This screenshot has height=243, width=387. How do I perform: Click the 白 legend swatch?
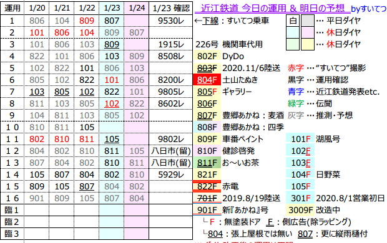pyautogui.click(x=293, y=21)
